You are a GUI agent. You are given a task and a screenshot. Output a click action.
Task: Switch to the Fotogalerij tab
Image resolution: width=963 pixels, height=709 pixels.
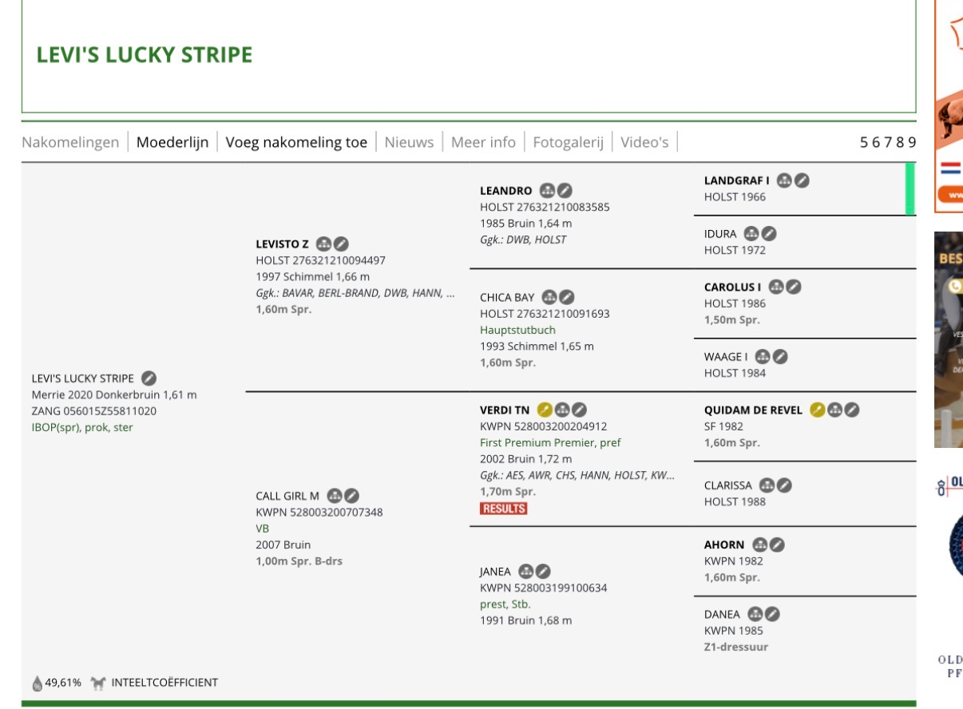point(568,142)
